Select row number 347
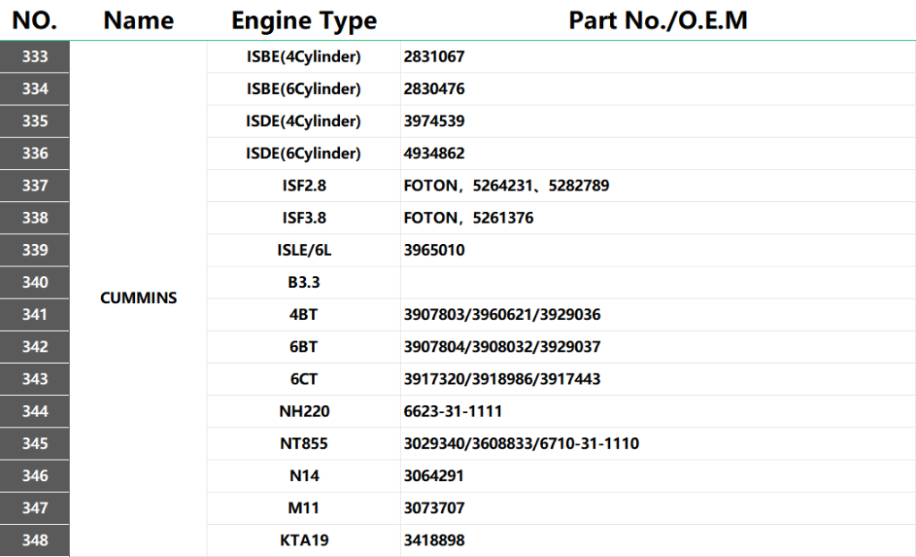The width and height of the screenshot is (916, 557). tap(35, 508)
